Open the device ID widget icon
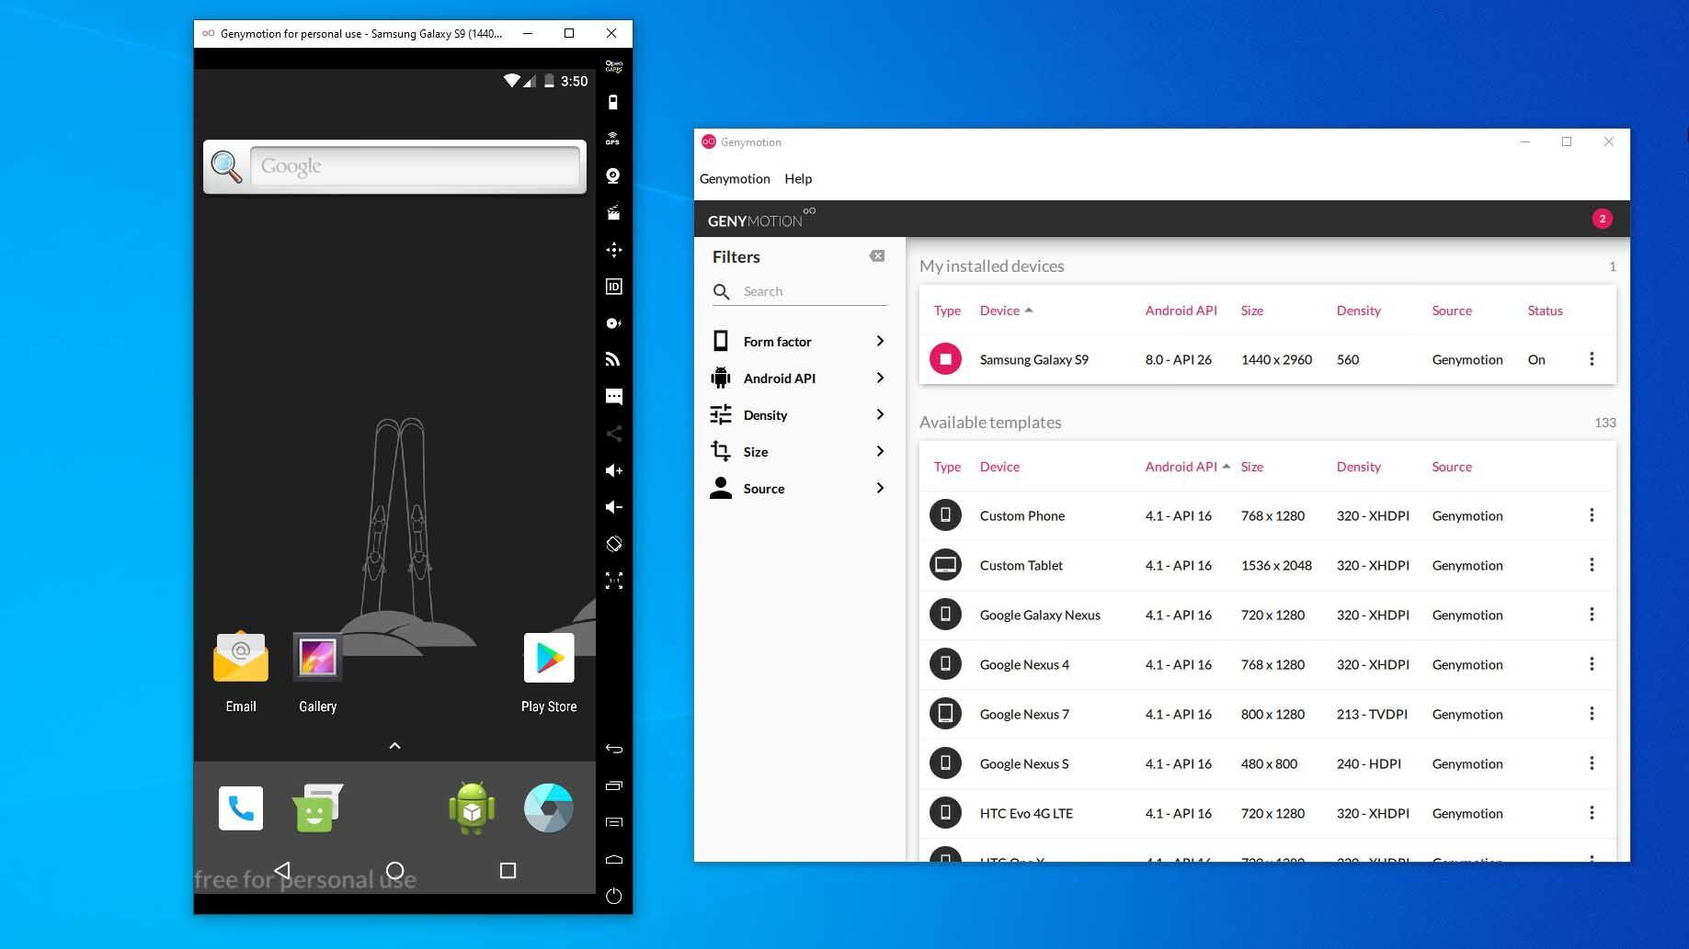 point(613,287)
